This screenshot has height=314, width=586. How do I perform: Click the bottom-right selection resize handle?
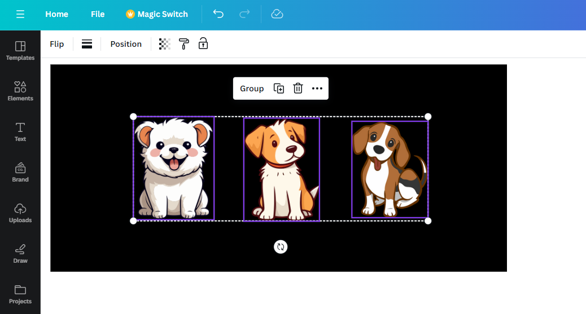pos(428,220)
